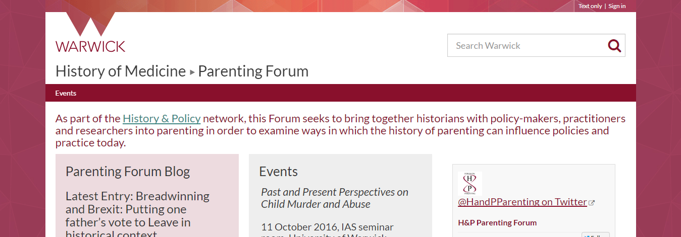Click the magnifying glass search icon
This screenshot has height=237, width=681.
[614, 46]
